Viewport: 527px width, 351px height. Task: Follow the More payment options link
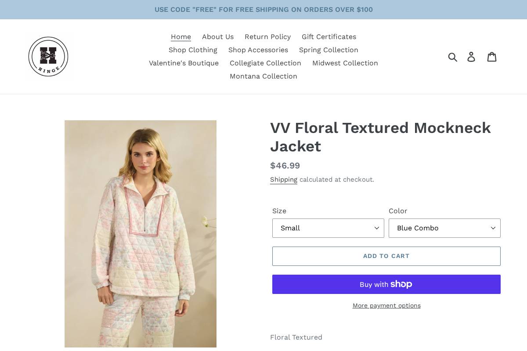pos(386,305)
